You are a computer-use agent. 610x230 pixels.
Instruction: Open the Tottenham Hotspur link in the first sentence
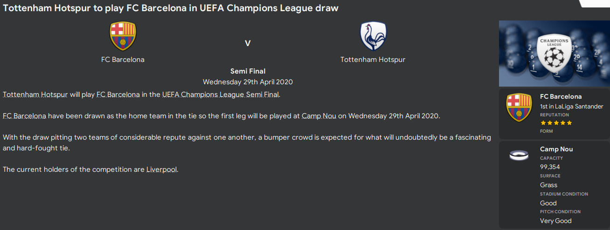35,95
